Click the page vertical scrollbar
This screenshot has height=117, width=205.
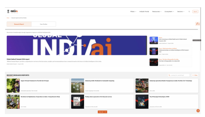pyautogui.click(x=201, y=29)
